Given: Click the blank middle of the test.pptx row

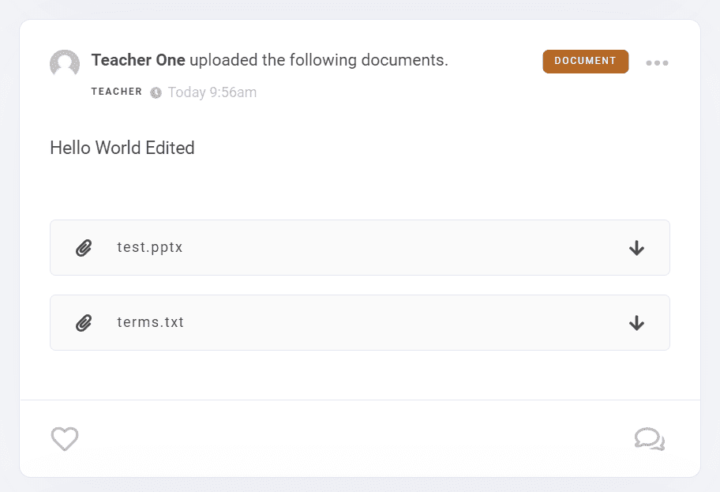Looking at the screenshot, I should coord(395,248).
